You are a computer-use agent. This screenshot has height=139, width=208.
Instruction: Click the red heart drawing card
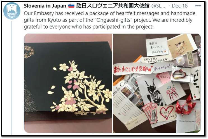[167, 113]
